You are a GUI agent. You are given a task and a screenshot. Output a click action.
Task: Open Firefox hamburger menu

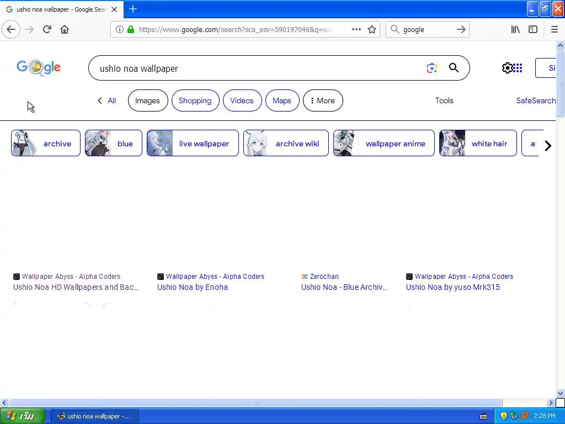pyautogui.click(x=555, y=29)
